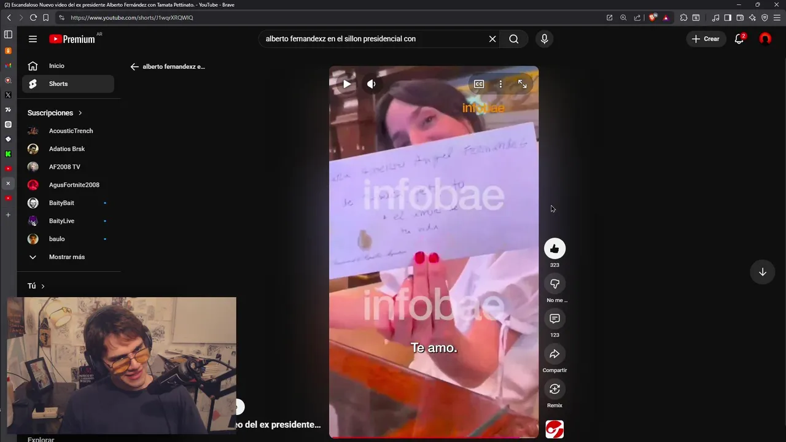
Task: Open AgusFortnite2008 channel subscription
Action: click(68, 185)
